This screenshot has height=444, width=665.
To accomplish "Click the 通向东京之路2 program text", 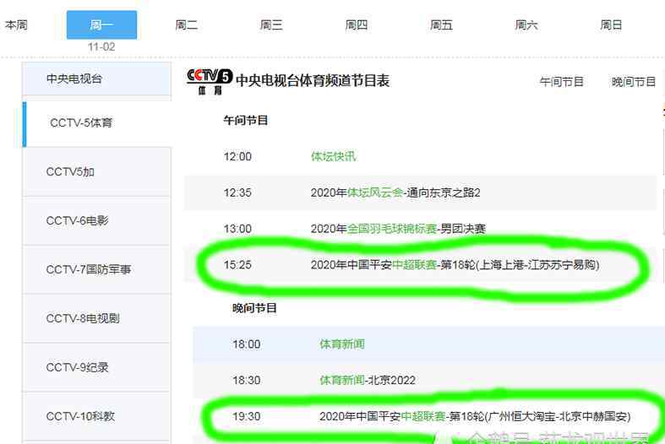I will tap(444, 192).
